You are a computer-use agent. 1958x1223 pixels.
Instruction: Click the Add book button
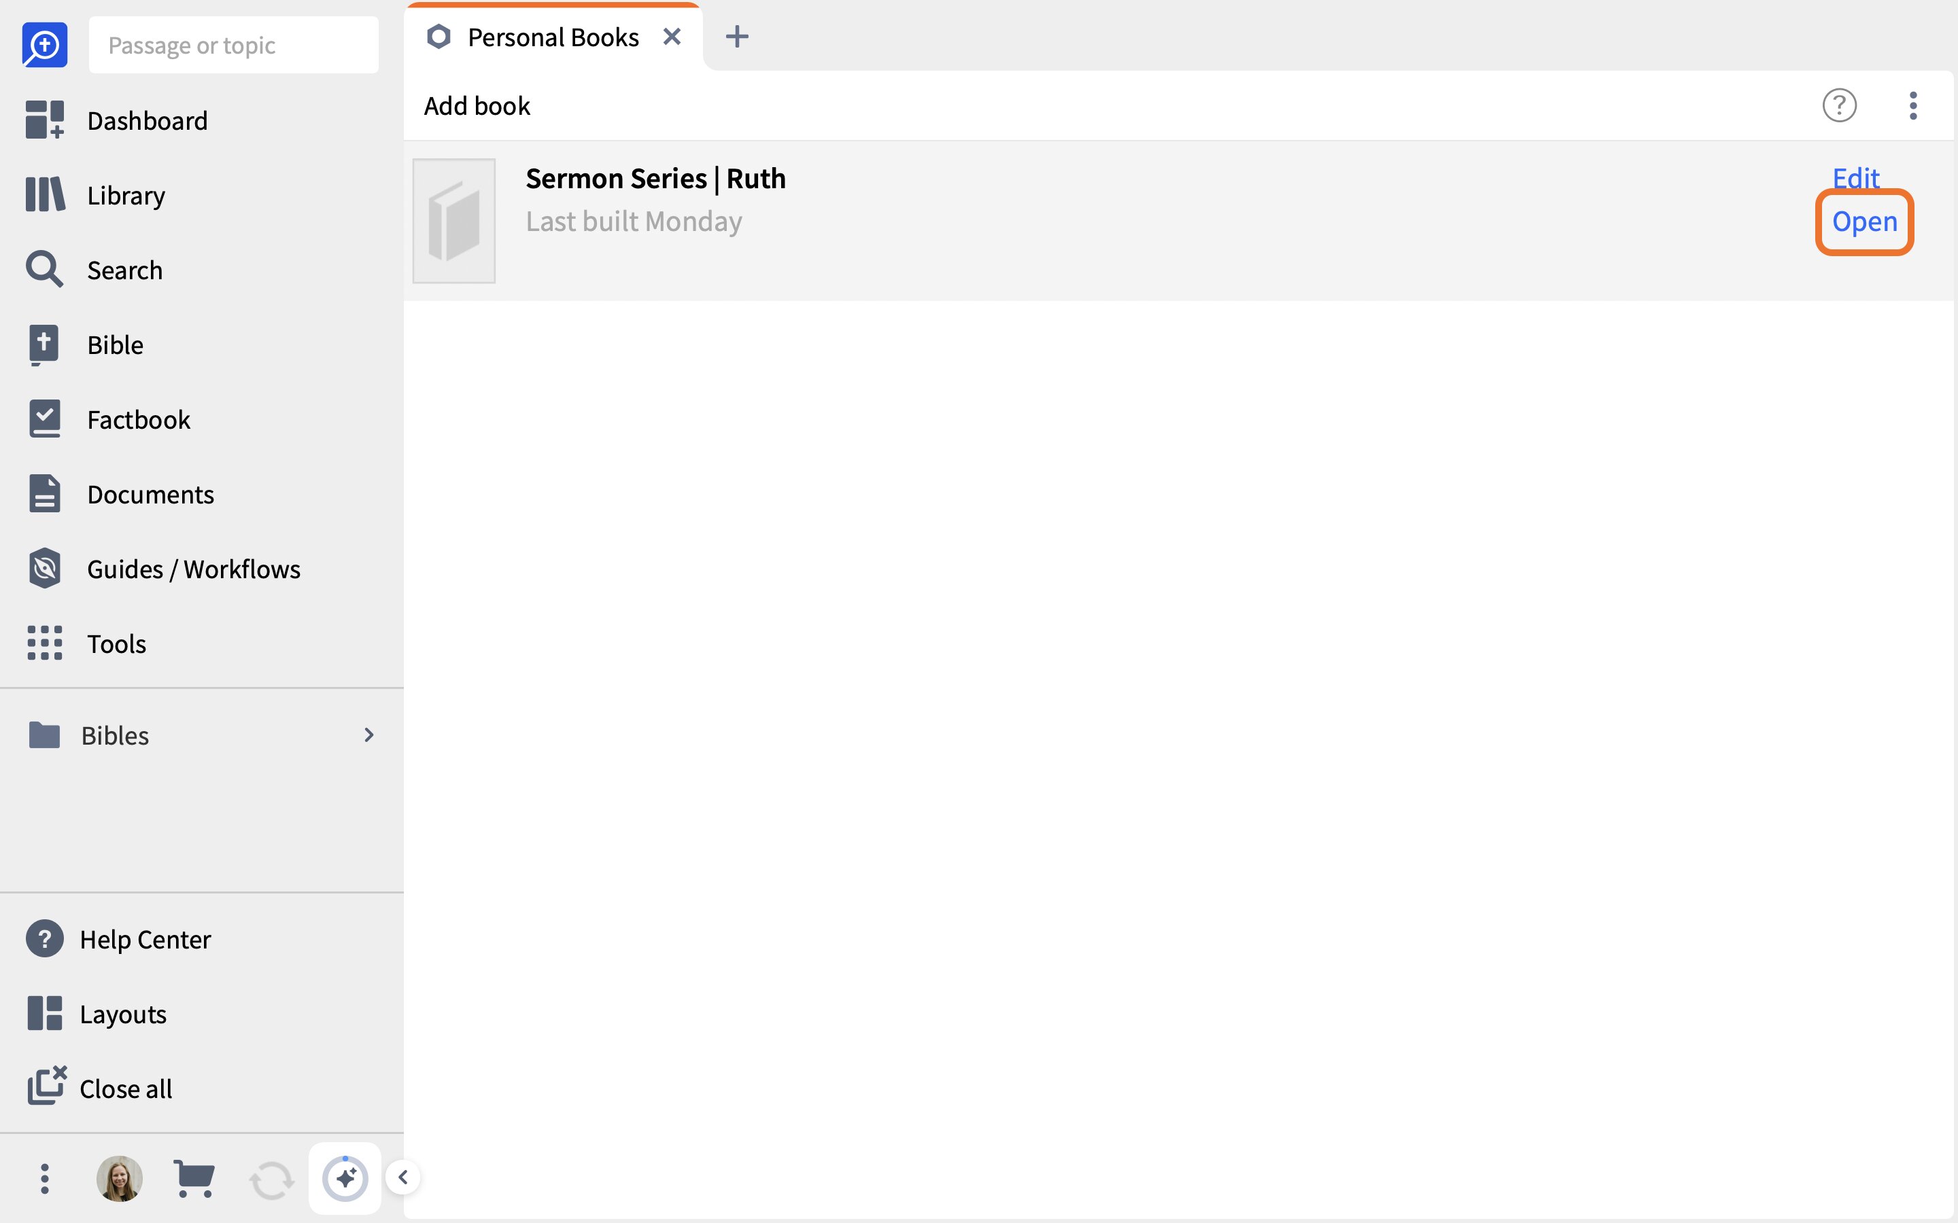[477, 106]
